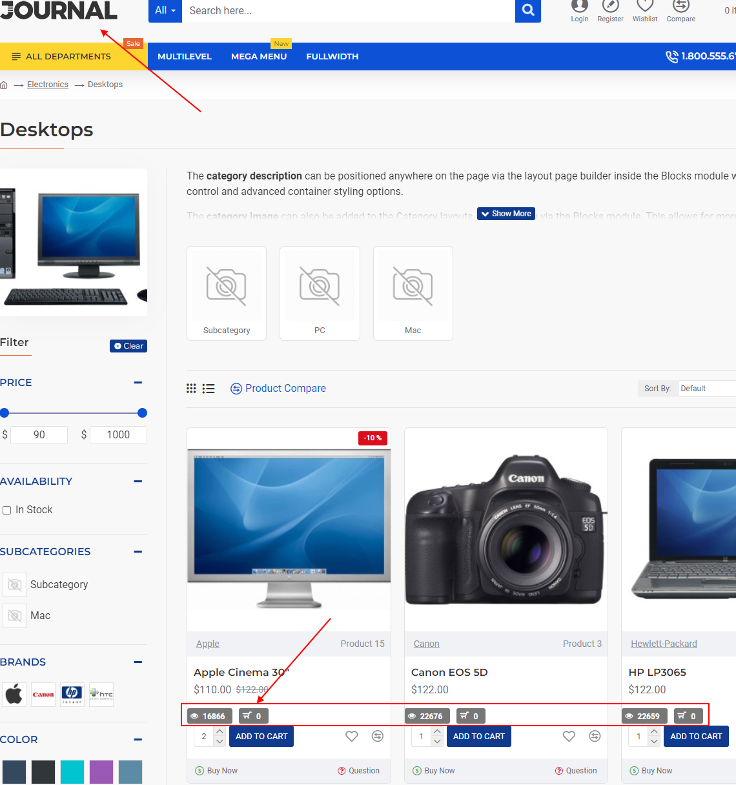Screen dimensions: 736x785
Task: Decrease Apple Cinema 30" quantity
Action: (220, 742)
